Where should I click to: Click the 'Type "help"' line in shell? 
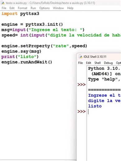tap(104, 79)
